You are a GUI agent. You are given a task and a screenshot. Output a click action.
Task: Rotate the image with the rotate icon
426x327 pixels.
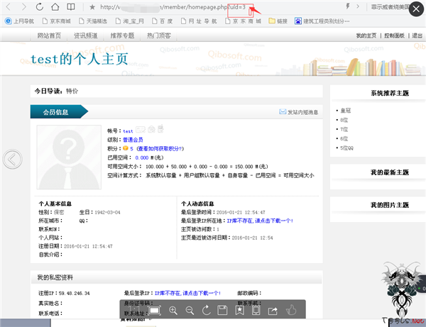tap(206, 311)
